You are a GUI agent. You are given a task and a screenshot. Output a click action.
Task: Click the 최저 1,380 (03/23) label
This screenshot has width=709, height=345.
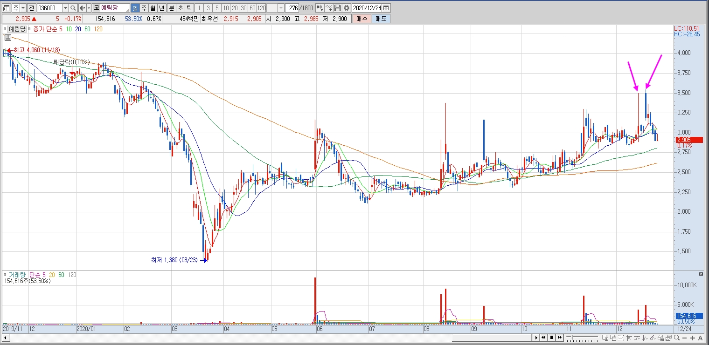point(174,260)
